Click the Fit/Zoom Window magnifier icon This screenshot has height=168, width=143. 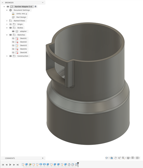click(x=123, y=158)
